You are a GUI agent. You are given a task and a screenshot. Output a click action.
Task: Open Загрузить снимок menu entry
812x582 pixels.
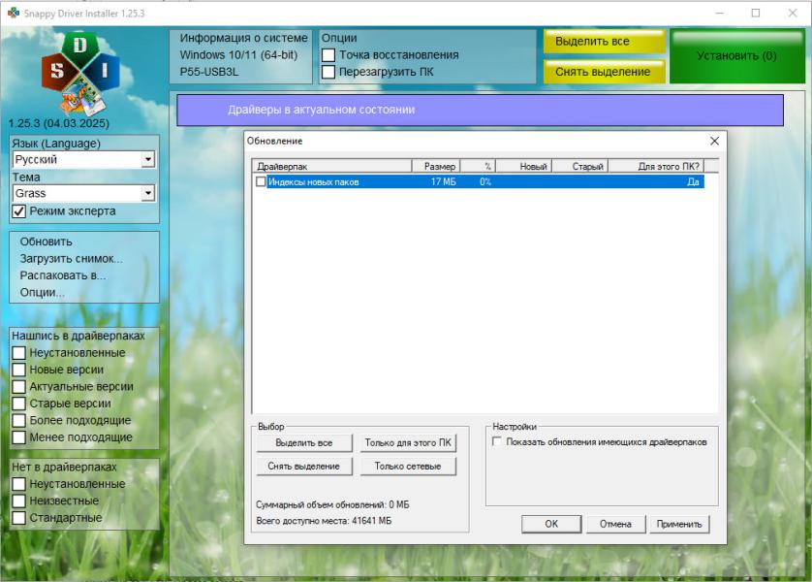(x=71, y=259)
